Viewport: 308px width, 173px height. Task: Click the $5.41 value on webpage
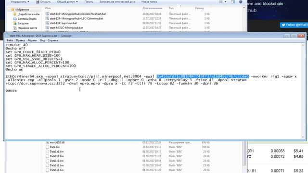298,151
